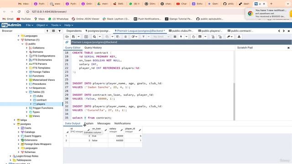Screen dimensions: 292x164
Task: Click the connection status link icon
Action: [67, 42]
